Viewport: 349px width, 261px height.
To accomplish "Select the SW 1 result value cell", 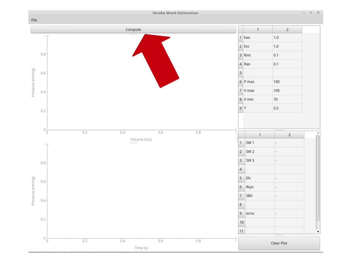I will [x=289, y=143].
